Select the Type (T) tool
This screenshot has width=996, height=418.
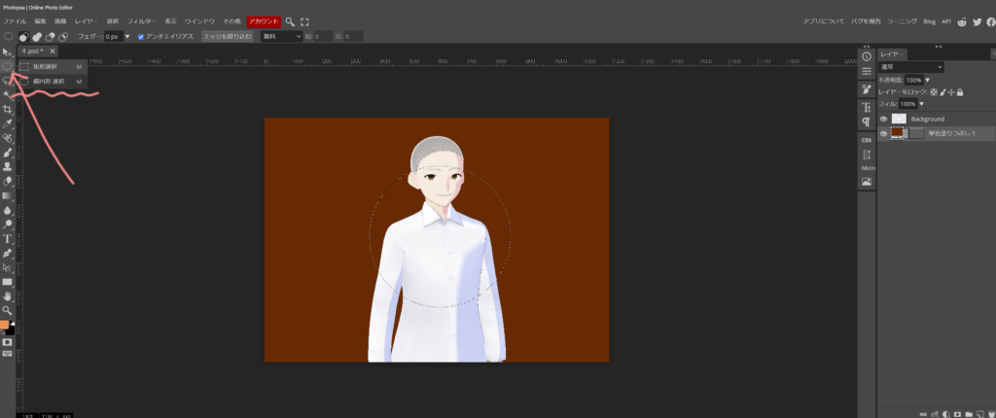coord(7,238)
